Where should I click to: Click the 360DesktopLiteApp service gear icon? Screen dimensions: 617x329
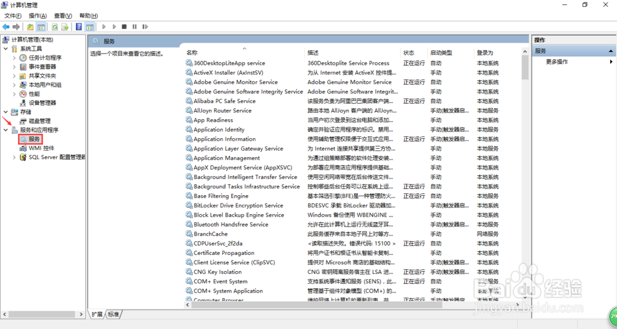(x=189, y=63)
